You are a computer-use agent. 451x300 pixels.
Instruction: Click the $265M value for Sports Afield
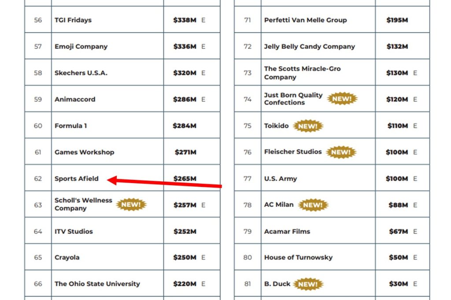(x=185, y=179)
